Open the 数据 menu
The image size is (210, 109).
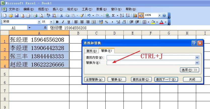[x=102, y=9]
